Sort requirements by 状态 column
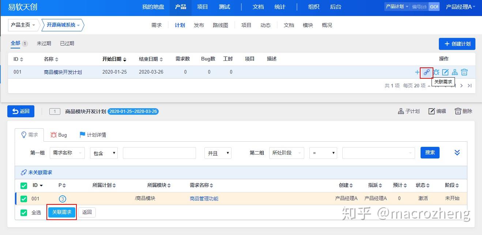Screen dimensions: 482x235 (x=423, y=185)
